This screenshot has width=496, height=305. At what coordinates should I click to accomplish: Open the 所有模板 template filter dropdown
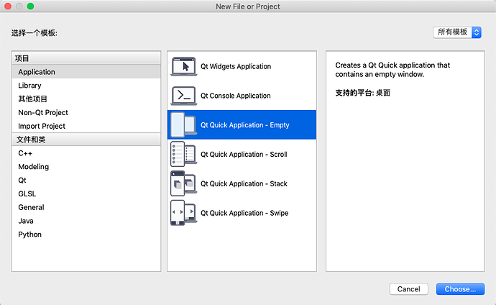tap(457, 32)
